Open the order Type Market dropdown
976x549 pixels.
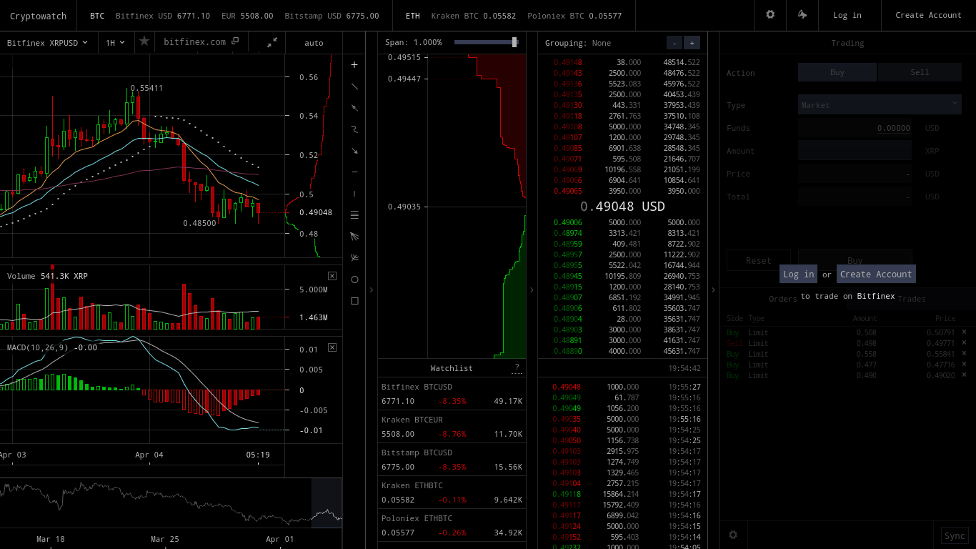pos(880,104)
